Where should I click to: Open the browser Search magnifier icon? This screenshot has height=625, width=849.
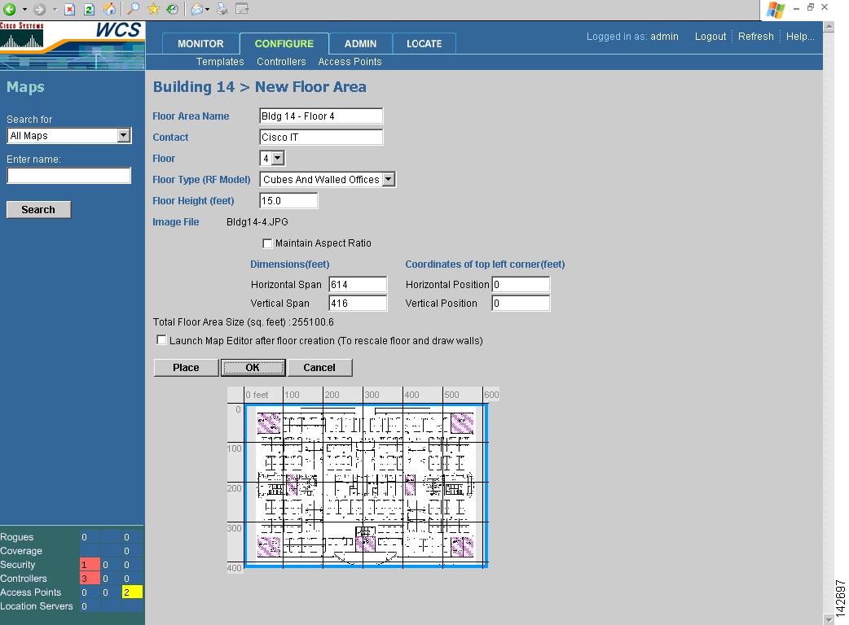click(133, 9)
